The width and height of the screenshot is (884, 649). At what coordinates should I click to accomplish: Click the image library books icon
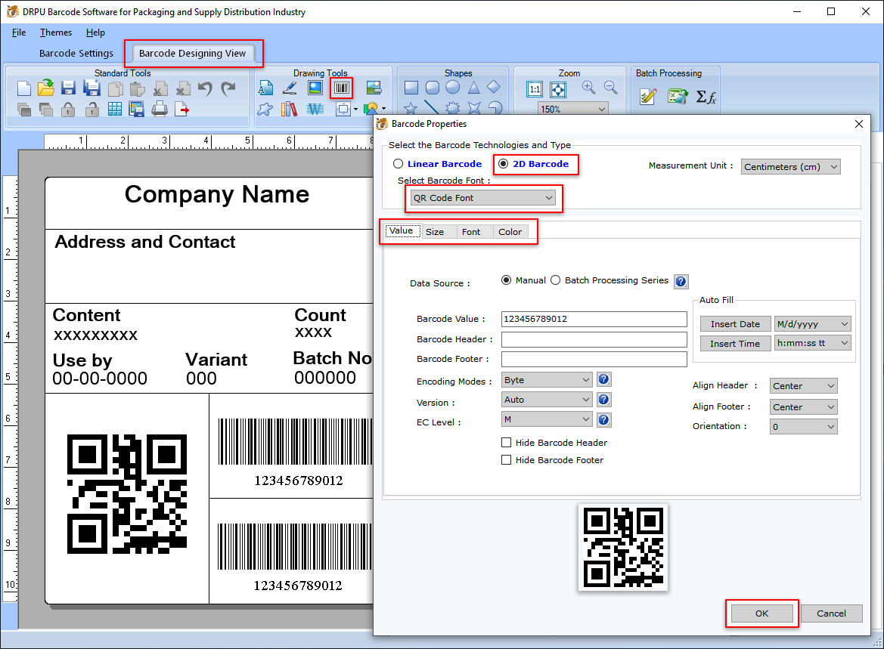[289, 109]
